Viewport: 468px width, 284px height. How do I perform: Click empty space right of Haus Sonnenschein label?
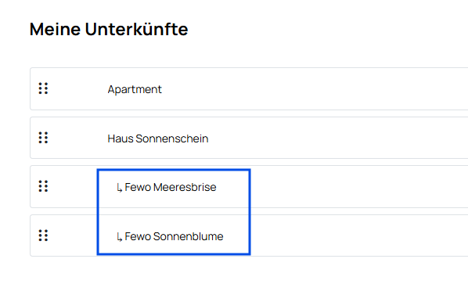coord(337,138)
